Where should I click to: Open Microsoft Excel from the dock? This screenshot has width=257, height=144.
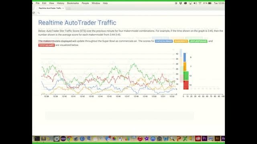click(x=185, y=139)
